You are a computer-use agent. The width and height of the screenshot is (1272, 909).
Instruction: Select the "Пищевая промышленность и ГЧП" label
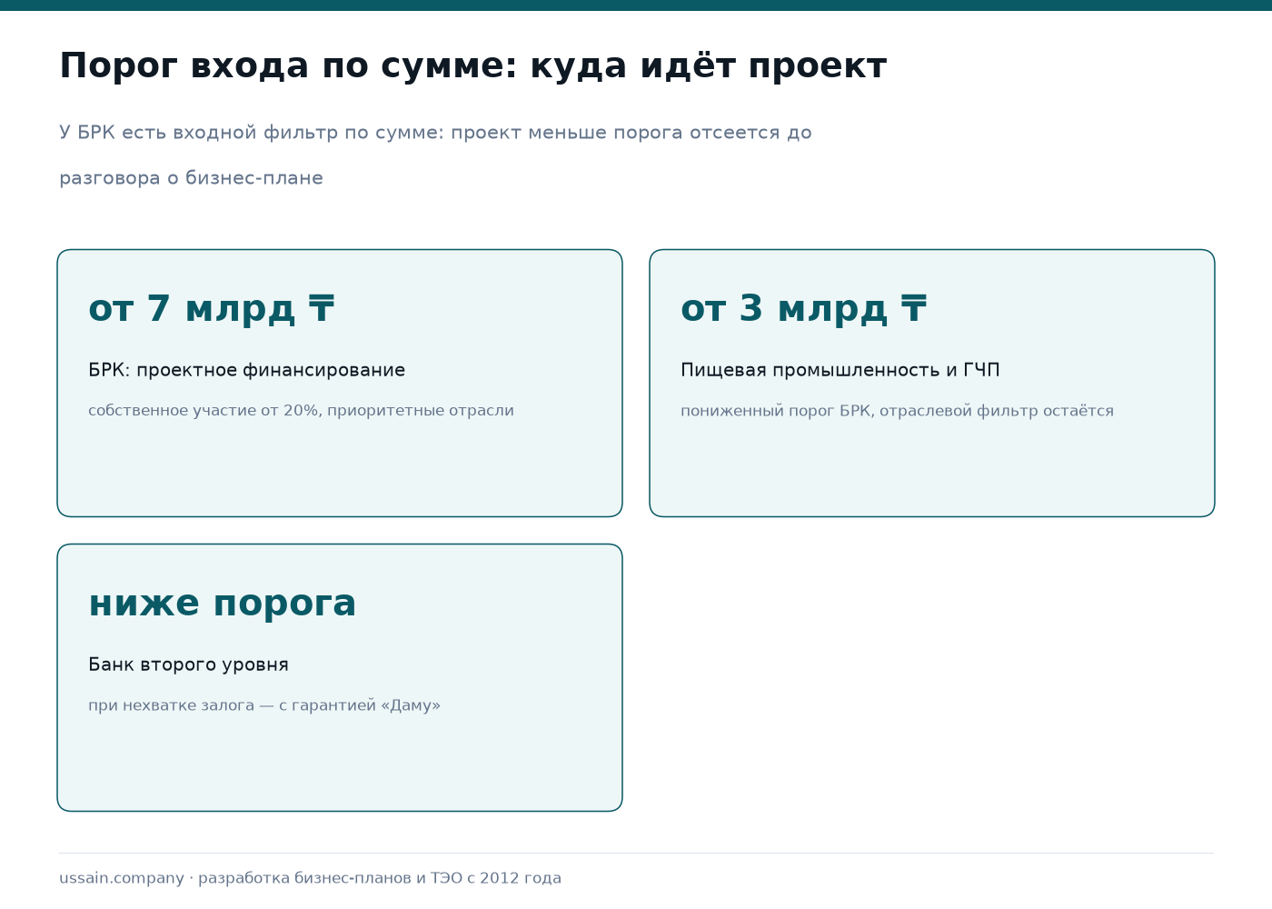(840, 370)
